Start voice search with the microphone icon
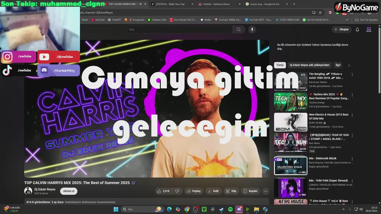This screenshot has height=214, width=381. [252, 29]
